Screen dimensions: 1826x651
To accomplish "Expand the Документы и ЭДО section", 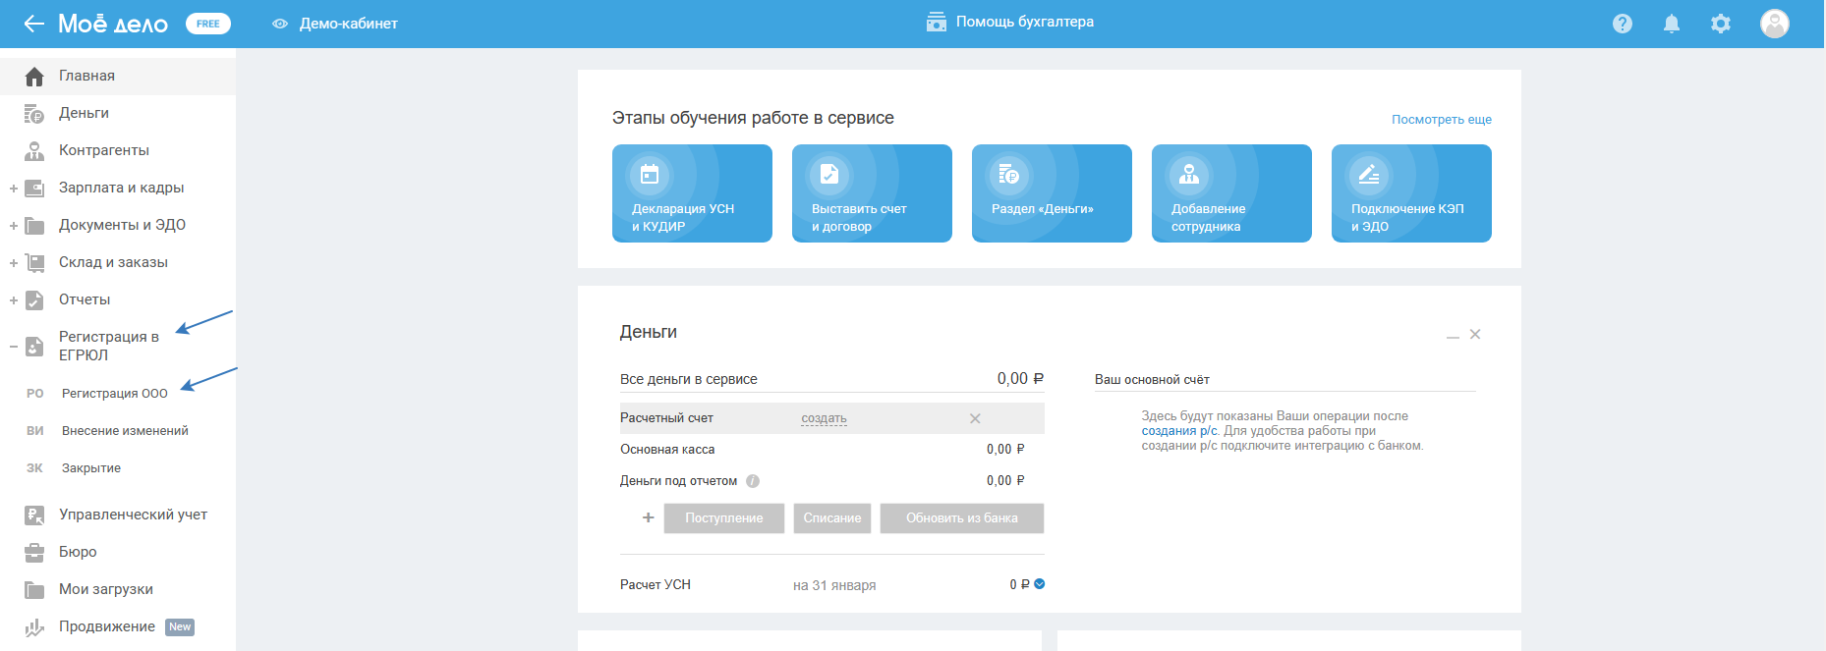I will click(14, 226).
